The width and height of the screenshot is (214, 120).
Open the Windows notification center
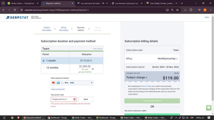[x=209, y=118]
